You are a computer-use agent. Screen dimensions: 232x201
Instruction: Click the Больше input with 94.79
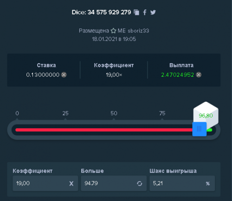[114, 183]
